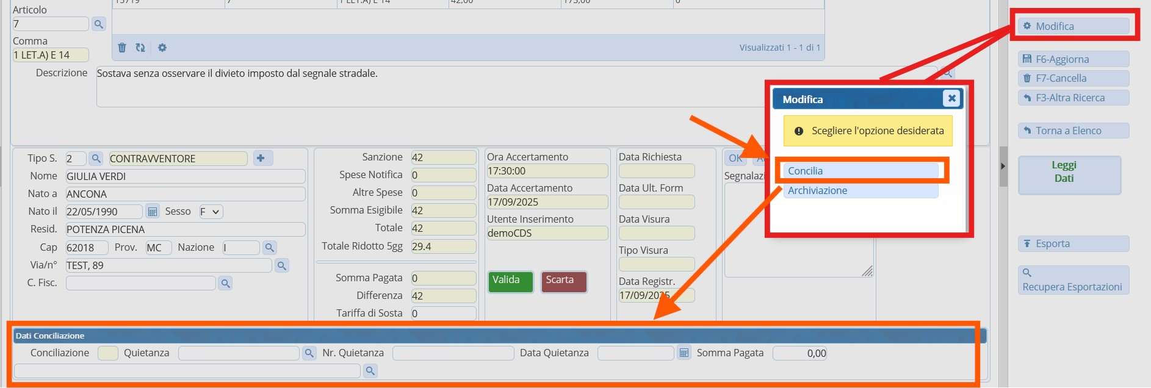Open the gear settings in the grid toolbar
The width and height of the screenshot is (1151, 388).
[162, 48]
